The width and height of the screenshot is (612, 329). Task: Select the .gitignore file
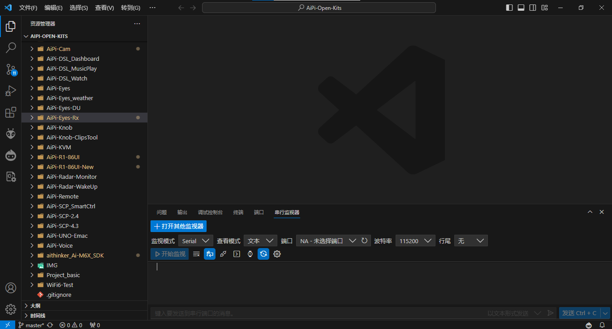click(84, 295)
